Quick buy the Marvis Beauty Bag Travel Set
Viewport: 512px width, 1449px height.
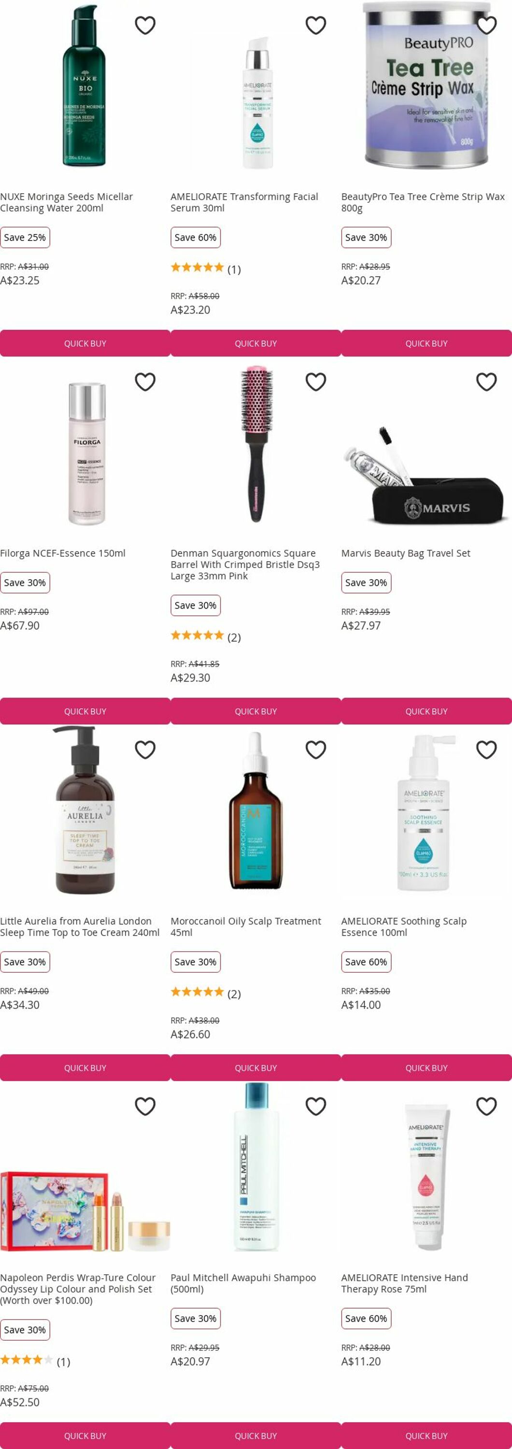click(x=427, y=711)
